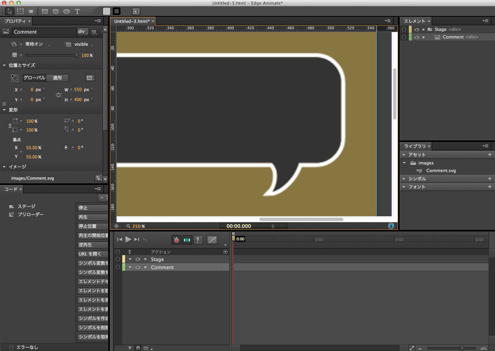Toggle Auto-Keyframe stopwatch mode

coord(176,240)
